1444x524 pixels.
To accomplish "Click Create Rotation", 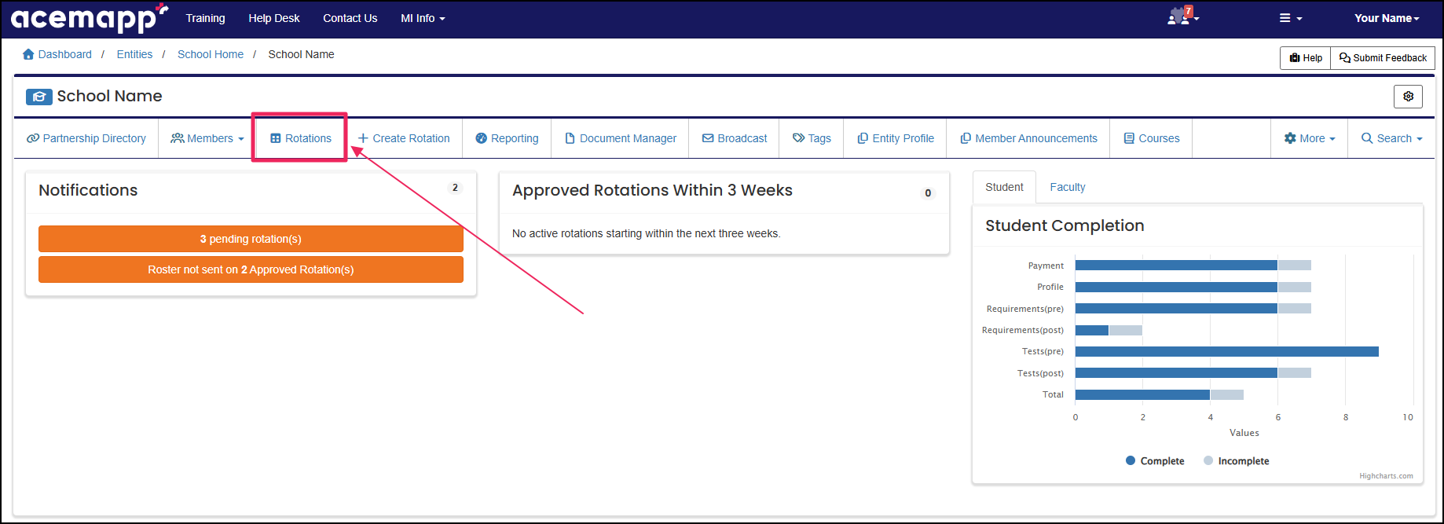I will pos(404,138).
